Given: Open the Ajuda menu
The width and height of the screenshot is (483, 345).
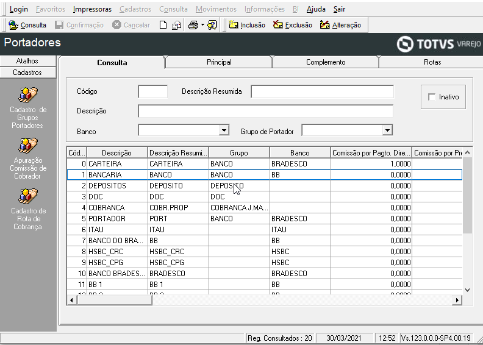Looking at the screenshot, I should [316, 9].
